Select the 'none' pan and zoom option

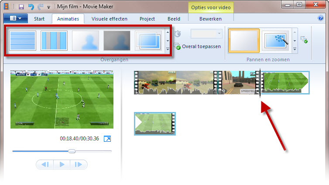tap(243, 41)
